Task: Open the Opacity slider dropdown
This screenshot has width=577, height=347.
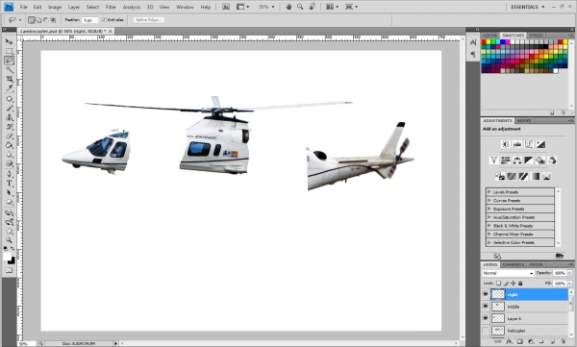Action: pos(569,273)
